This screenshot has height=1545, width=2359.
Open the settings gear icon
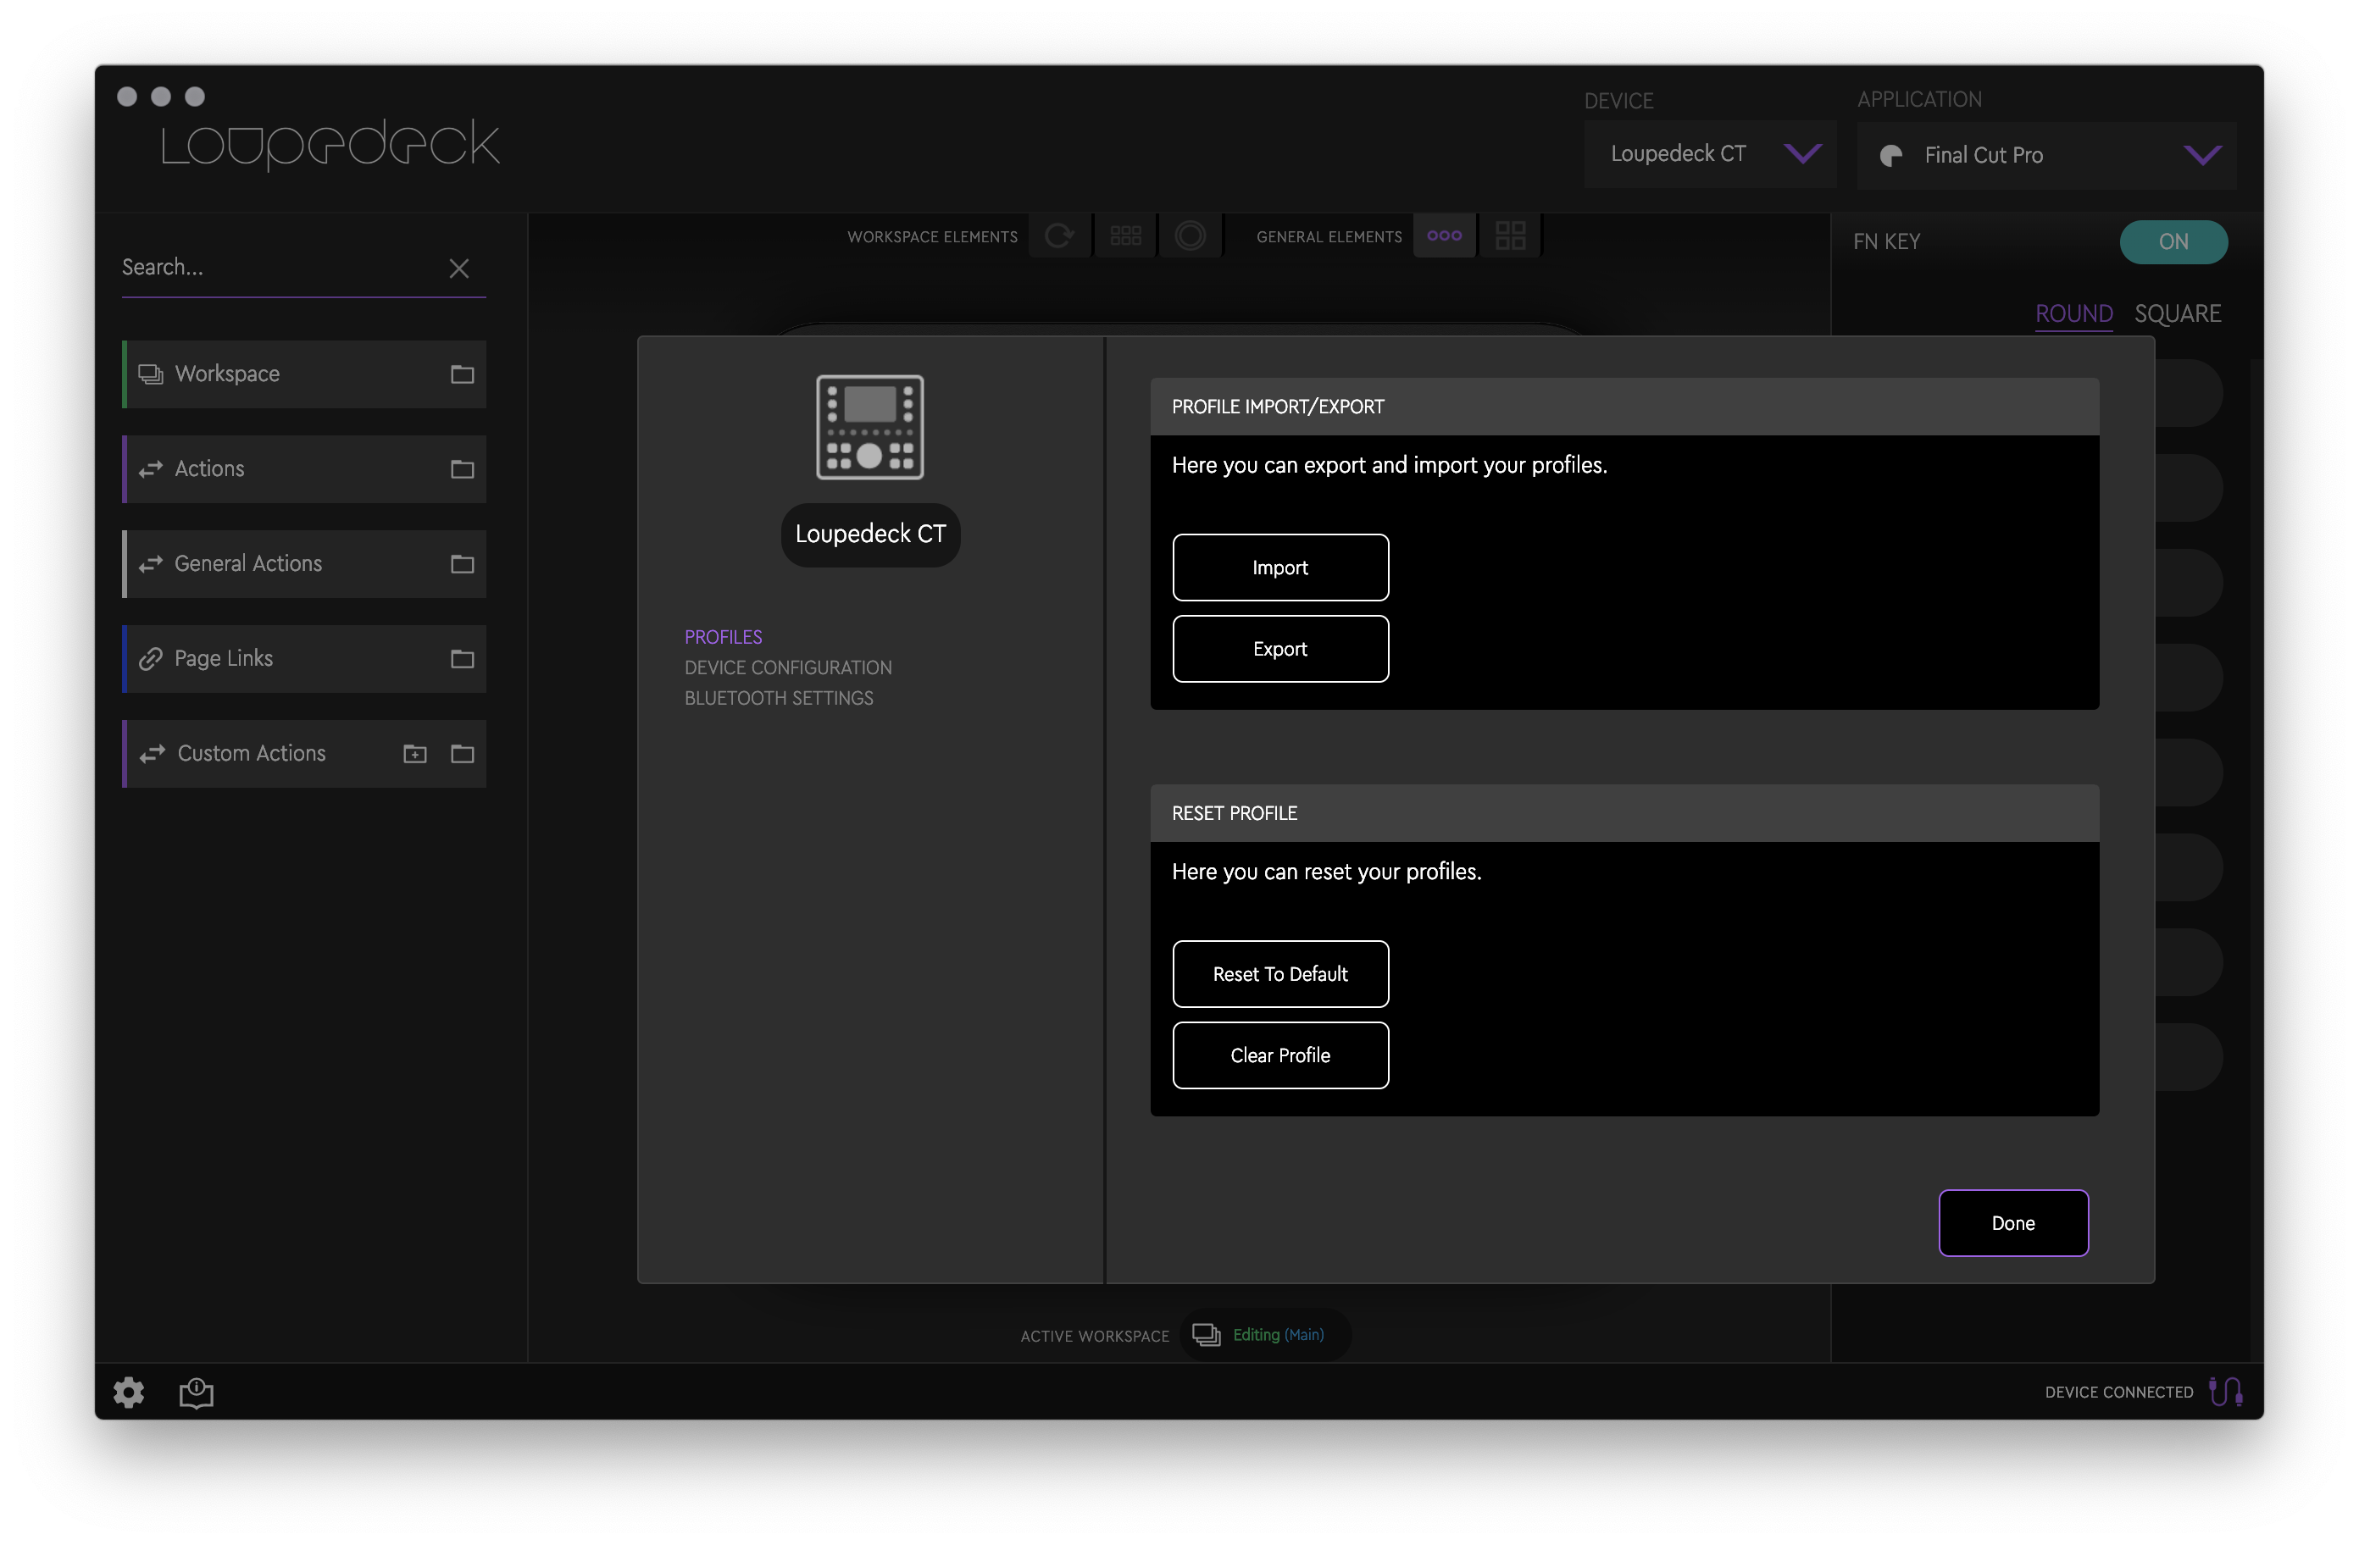[128, 1393]
